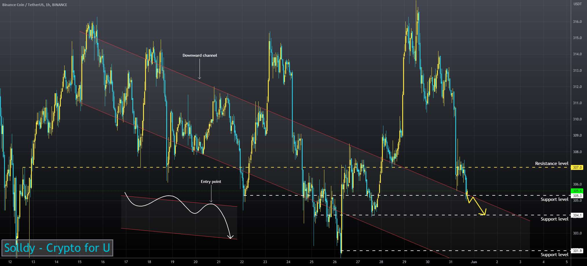Click the 'Downward channel' annotation text
The width and height of the screenshot is (587, 266).
(200, 55)
